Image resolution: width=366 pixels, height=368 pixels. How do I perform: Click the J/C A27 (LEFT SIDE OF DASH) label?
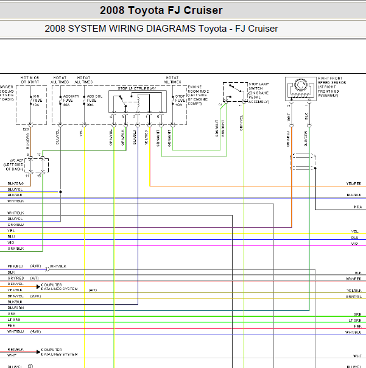(13, 165)
